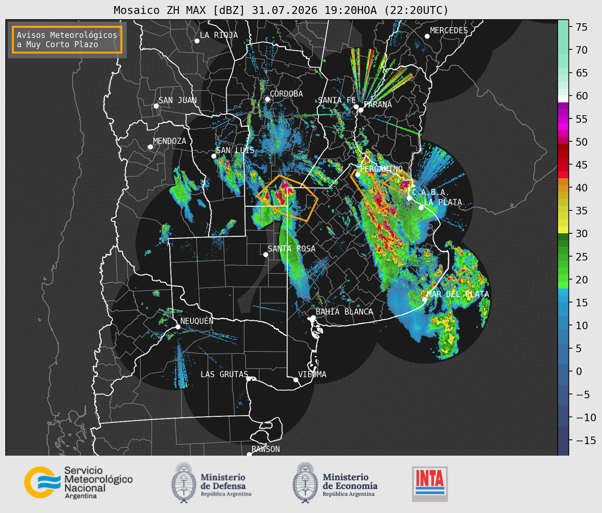Image resolution: width=602 pixels, height=513 pixels.
Task: Click the LA PLATA city label
Action: (443, 202)
